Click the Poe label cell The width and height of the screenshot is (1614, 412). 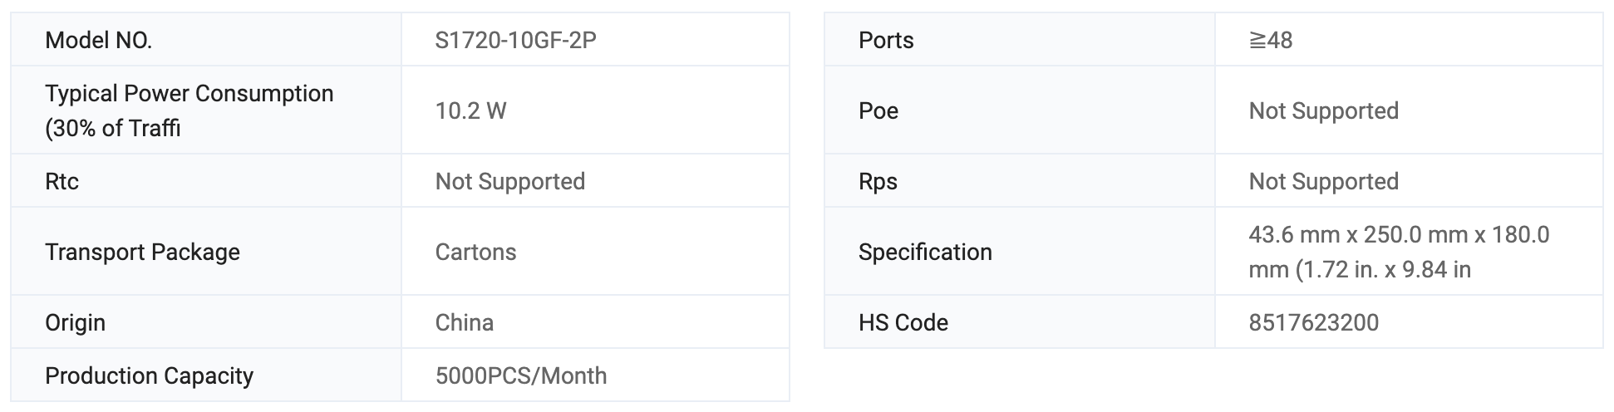click(x=1020, y=110)
